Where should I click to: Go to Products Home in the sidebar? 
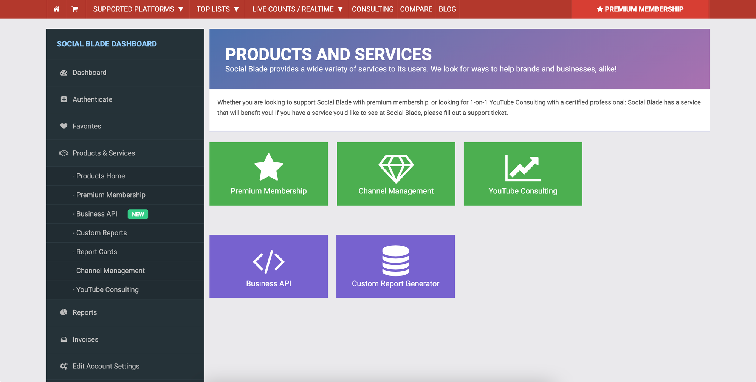click(125, 176)
